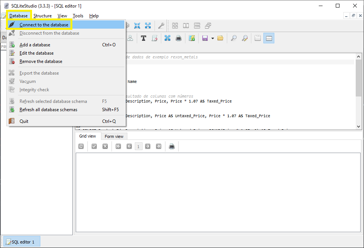Click the SQL editor vertical scrollbar thumb
Viewport: 364px width, 248px height.
click(x=358, y=78)
